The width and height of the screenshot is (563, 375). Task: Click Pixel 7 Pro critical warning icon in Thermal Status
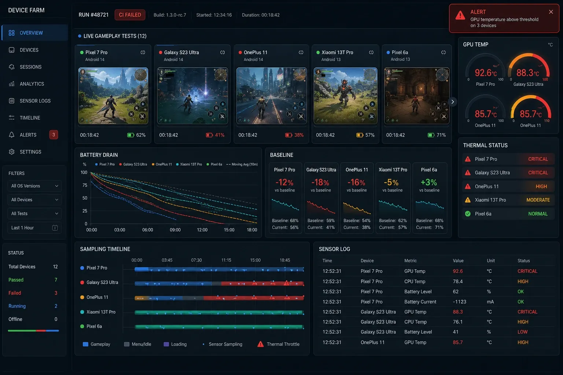[468, 159]
